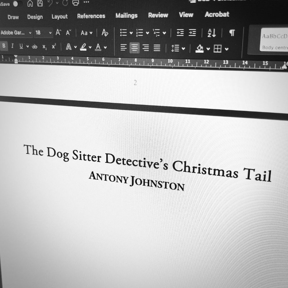Open the Undo history dropdown arrow

[57, 3]
